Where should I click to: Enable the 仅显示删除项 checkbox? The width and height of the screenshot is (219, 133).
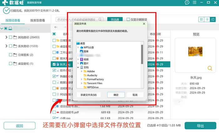tap(128, 19)
